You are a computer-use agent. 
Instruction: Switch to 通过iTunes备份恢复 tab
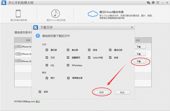click(56, 20)
